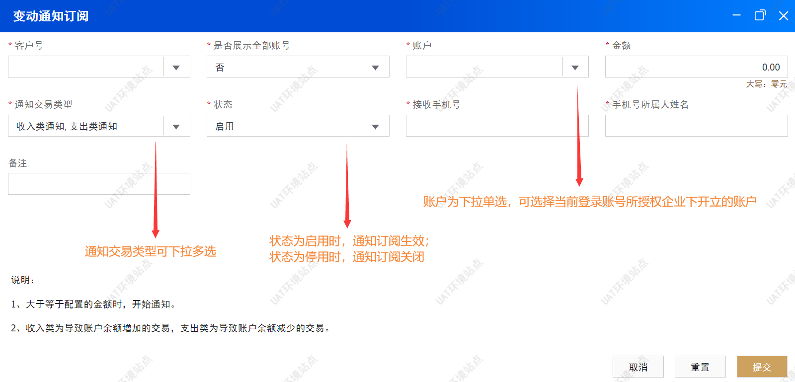
Task: Submit the form with 提交 button
Action: click(x=762, y=367)
